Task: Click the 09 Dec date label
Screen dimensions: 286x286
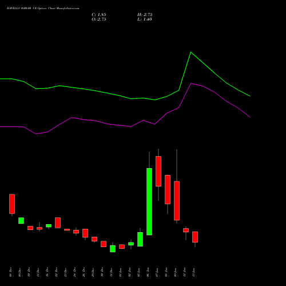Action: click(19, 272)
